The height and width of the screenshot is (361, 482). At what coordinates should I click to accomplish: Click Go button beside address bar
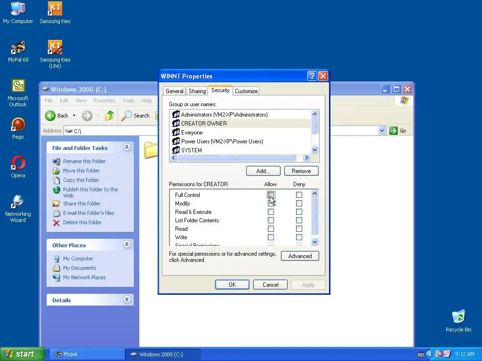(398, 131)
